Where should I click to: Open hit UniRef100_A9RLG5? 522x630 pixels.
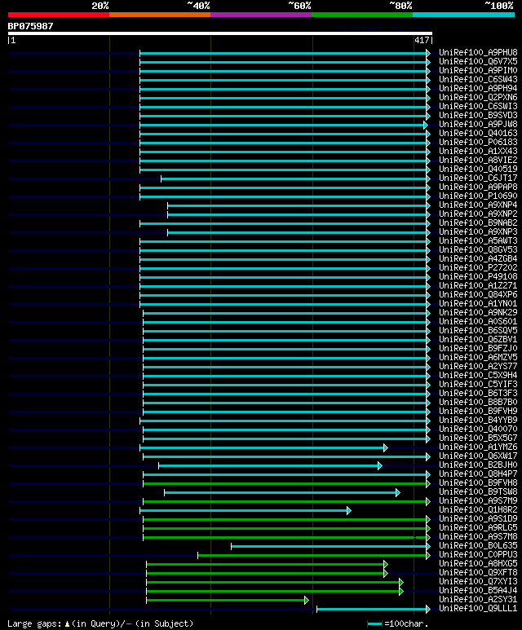tap(478, 527)
